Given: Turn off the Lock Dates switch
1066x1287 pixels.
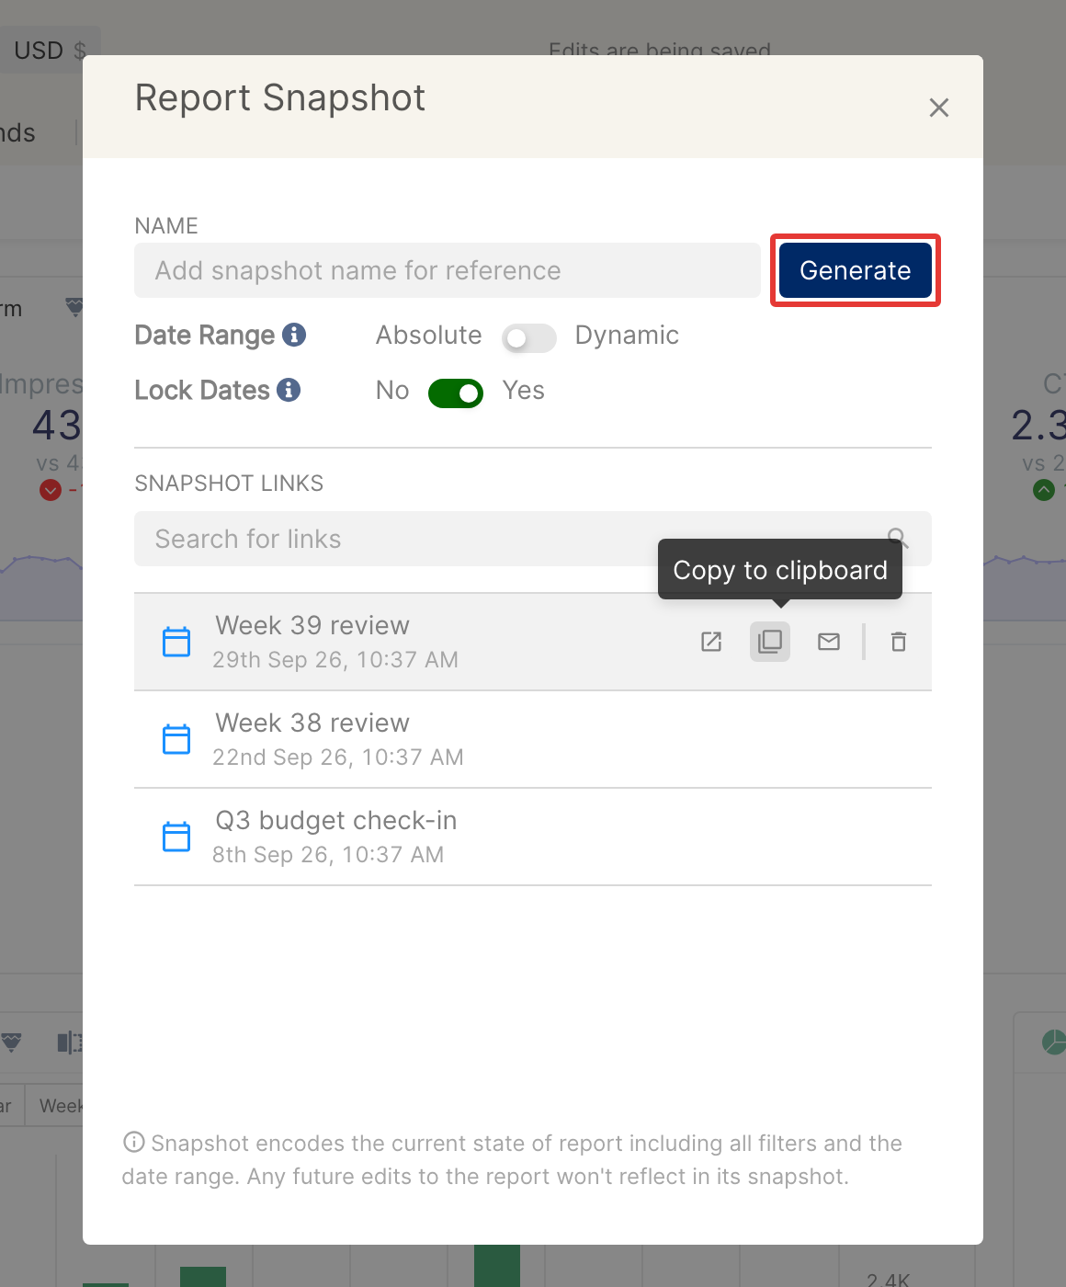Looking at the screenshot, I should pos(456,393).
